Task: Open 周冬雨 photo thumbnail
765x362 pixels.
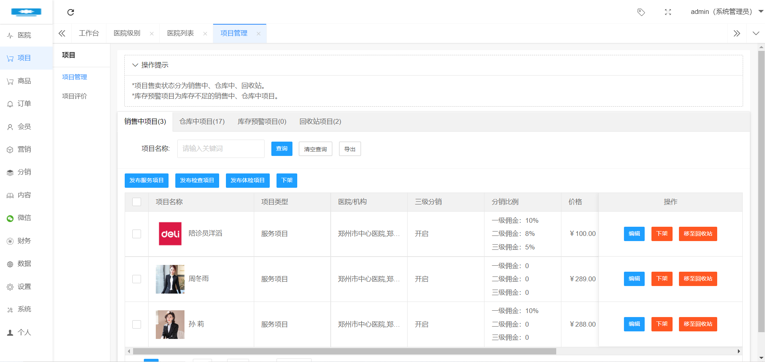Action: tap(170, 279)
